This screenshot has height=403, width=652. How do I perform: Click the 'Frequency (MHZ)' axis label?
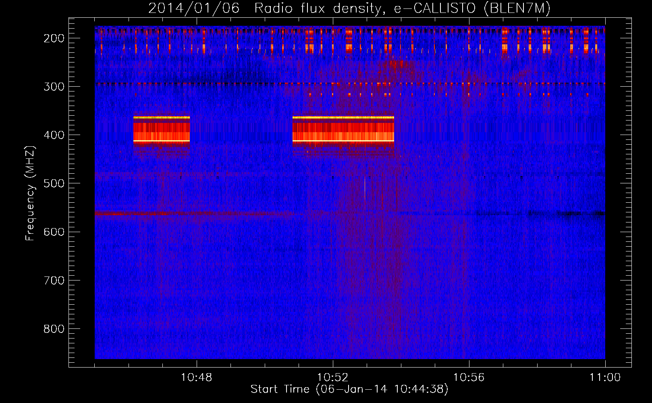30,193
